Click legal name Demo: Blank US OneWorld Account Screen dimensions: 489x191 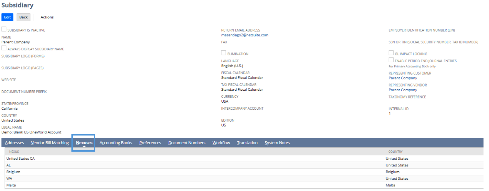pyautogui.click(x=31, y=132)
